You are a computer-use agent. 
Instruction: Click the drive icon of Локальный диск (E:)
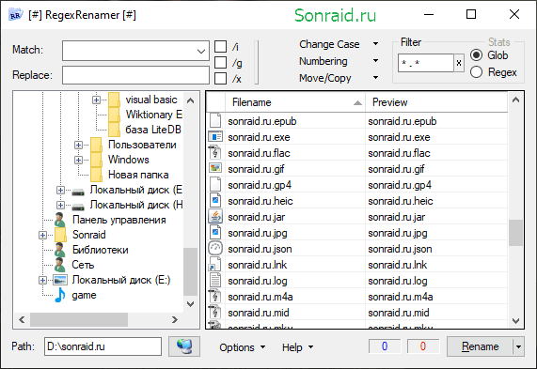(60, 280)
